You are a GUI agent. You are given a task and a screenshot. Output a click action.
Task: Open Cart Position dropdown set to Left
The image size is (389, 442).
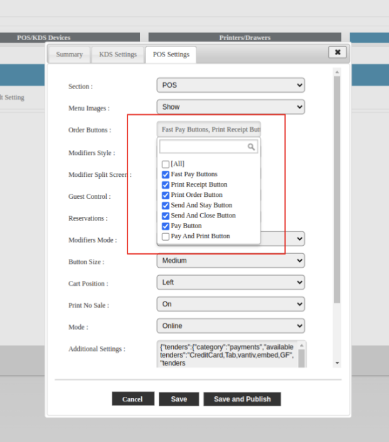(230, 282)
